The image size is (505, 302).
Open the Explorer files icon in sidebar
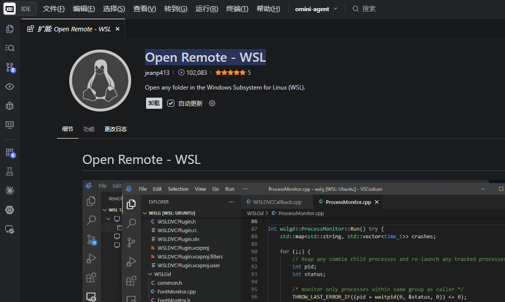(10, 29)
